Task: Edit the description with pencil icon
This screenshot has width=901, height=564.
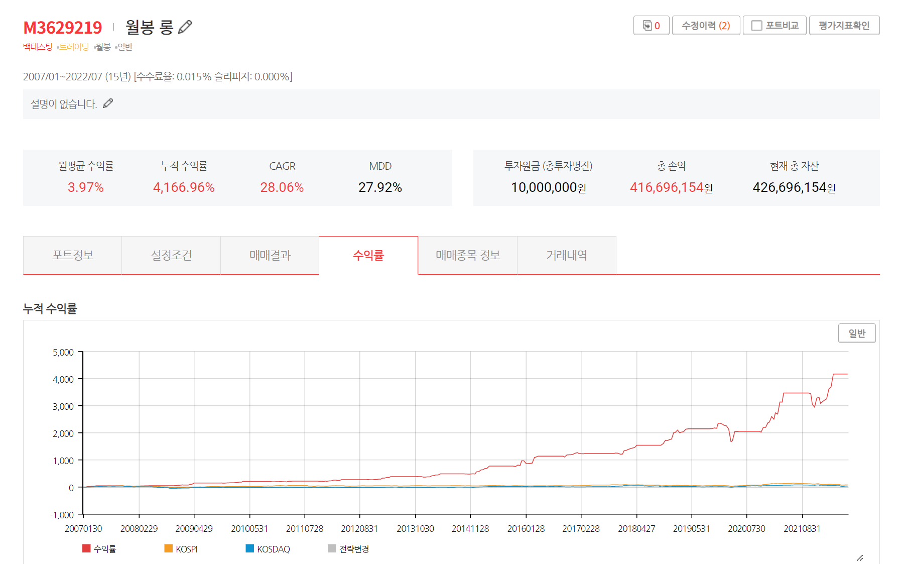Action: coord(108,103)
